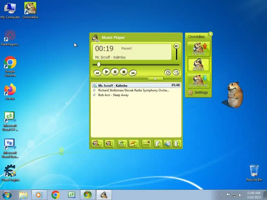Close the ChomikBox panel
The width and height of the screenshot is (267, 200).
pos(210,34)
